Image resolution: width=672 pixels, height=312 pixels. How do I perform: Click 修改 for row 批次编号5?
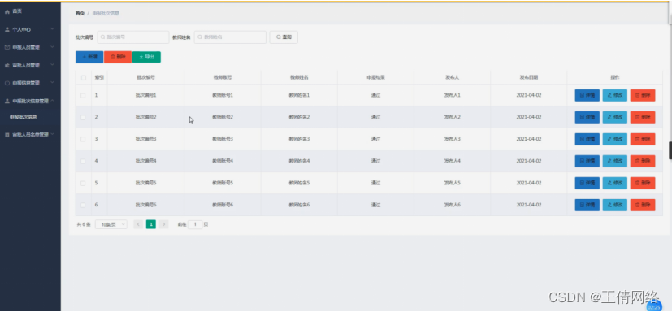coord(614,183)
